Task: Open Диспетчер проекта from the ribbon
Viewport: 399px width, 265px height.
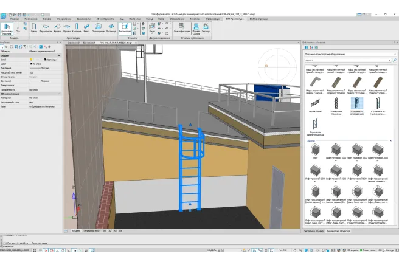Action: [7, 28]
